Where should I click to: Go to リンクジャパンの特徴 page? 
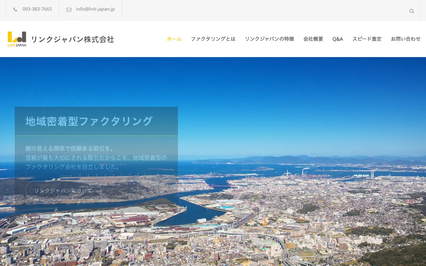[x=269, y=39]
